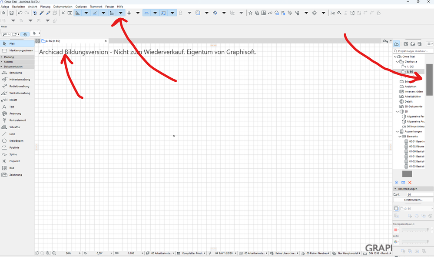The height and width of the screenshot is (257, 434).
Task: Click the red X delete button in navigator
Action: 410,183
